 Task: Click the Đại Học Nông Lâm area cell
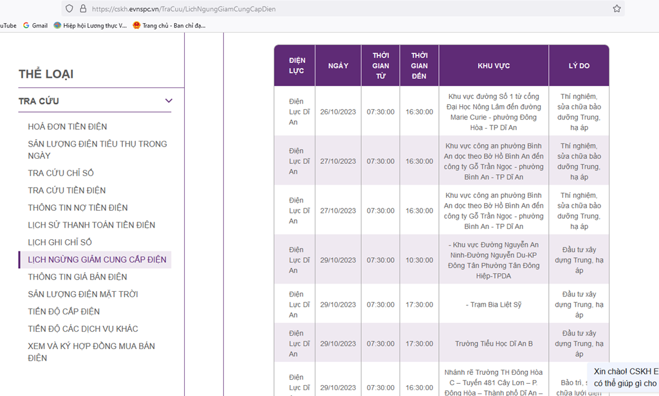click(x=494, y=112)
